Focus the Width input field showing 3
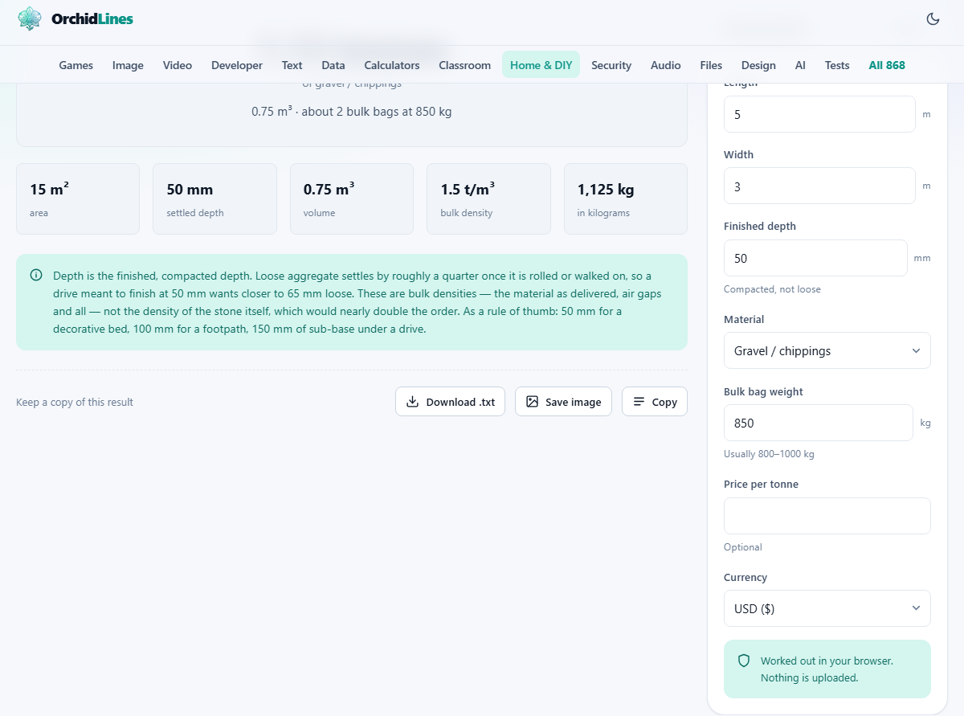Image resolution: width=964 pixels, height=716 pixels. pos(819,186)
